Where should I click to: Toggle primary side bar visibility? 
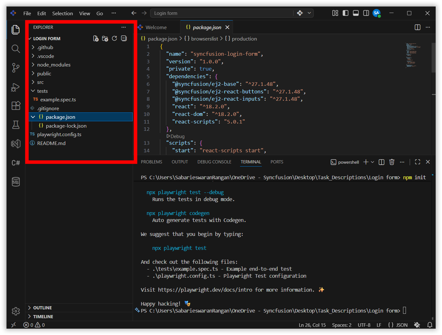345,13
